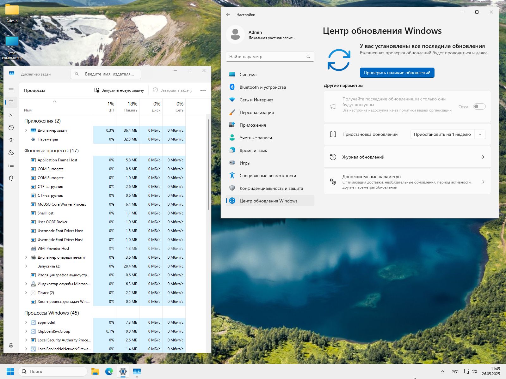Open Система settings category
The image size is (506, 379).
tap(270, 75)
